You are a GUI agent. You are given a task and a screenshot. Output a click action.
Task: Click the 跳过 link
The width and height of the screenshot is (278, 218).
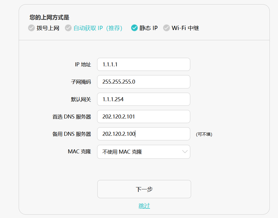144,206
